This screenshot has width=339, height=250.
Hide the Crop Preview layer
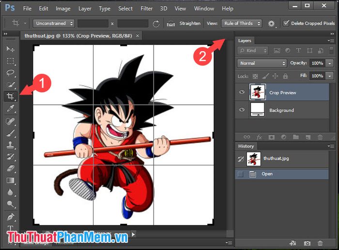point(242,92)
